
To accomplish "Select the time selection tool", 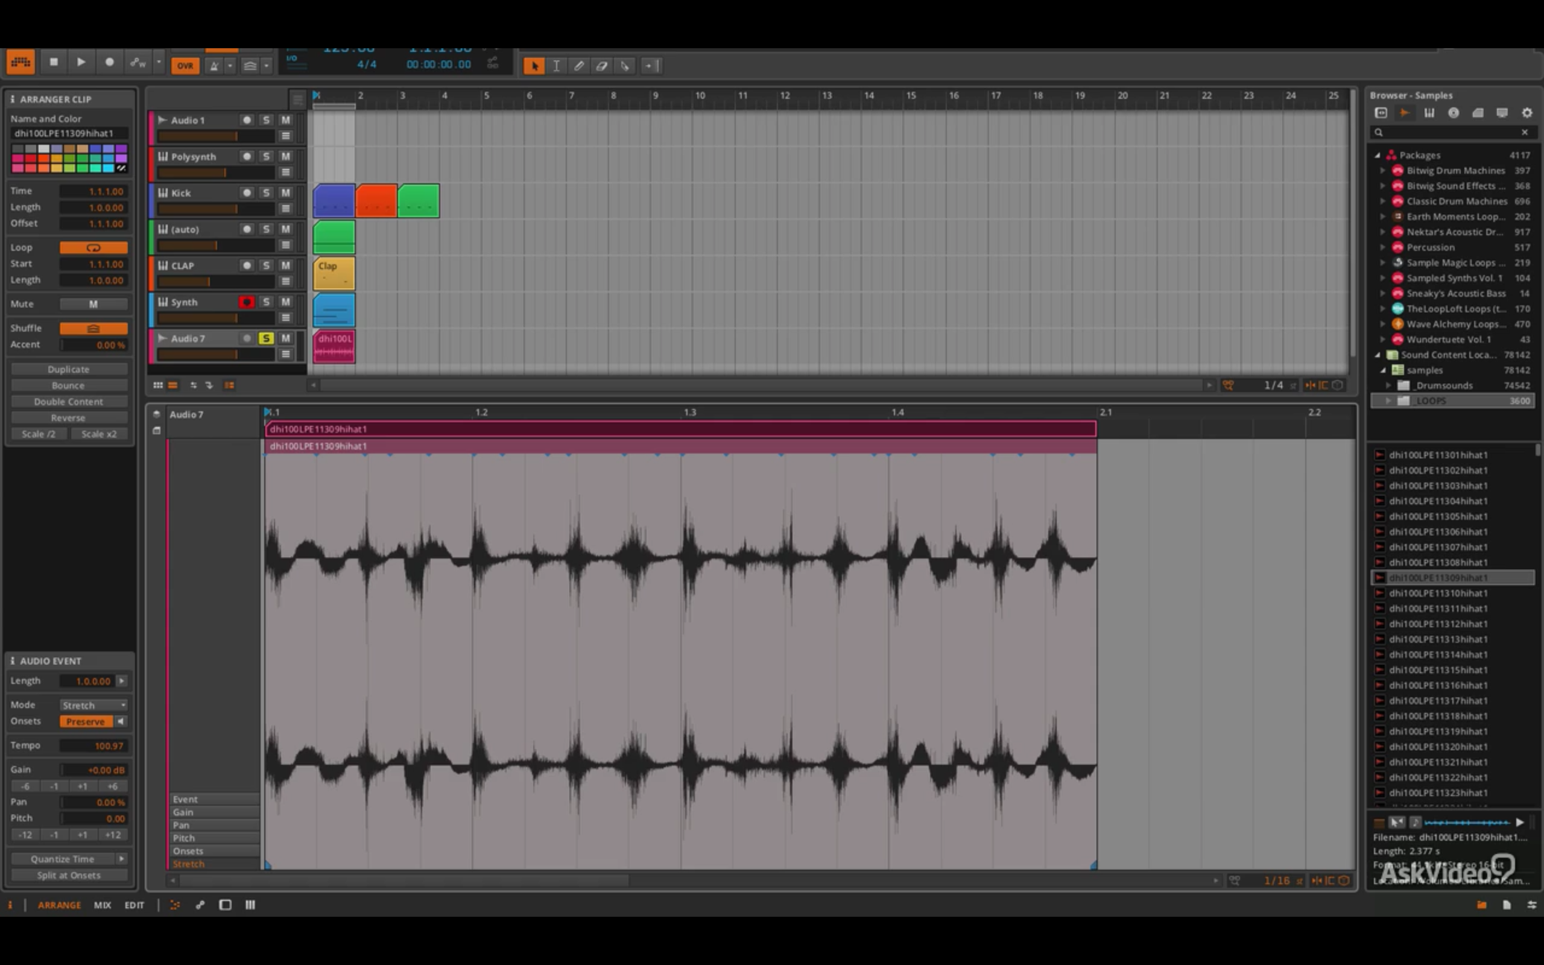I will click(556, 66).
